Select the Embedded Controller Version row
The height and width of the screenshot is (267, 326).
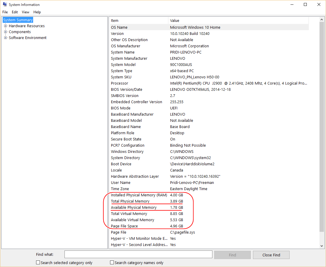click(209, 102)
